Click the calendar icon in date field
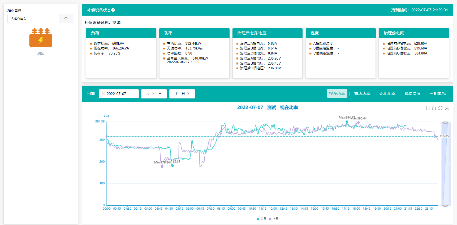 tap(104, 94)
